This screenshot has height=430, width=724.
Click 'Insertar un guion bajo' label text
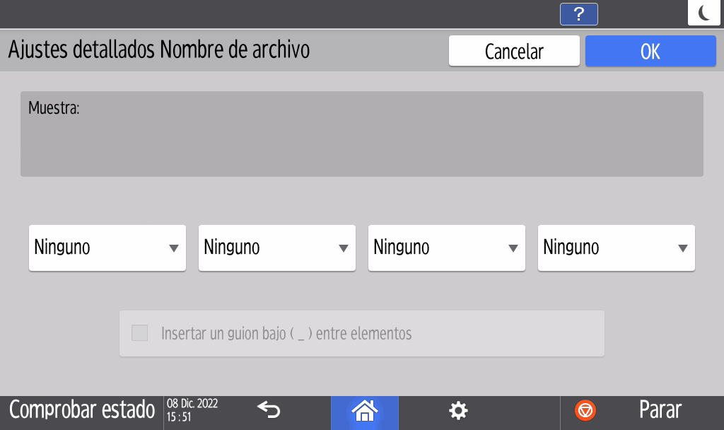[286, 333]
